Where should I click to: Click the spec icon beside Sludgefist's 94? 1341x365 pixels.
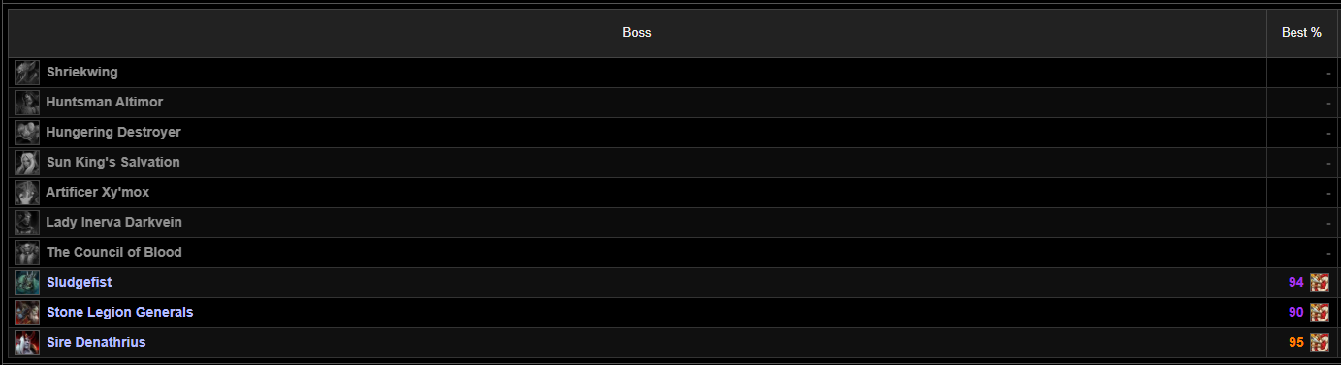click(1319, 283)
